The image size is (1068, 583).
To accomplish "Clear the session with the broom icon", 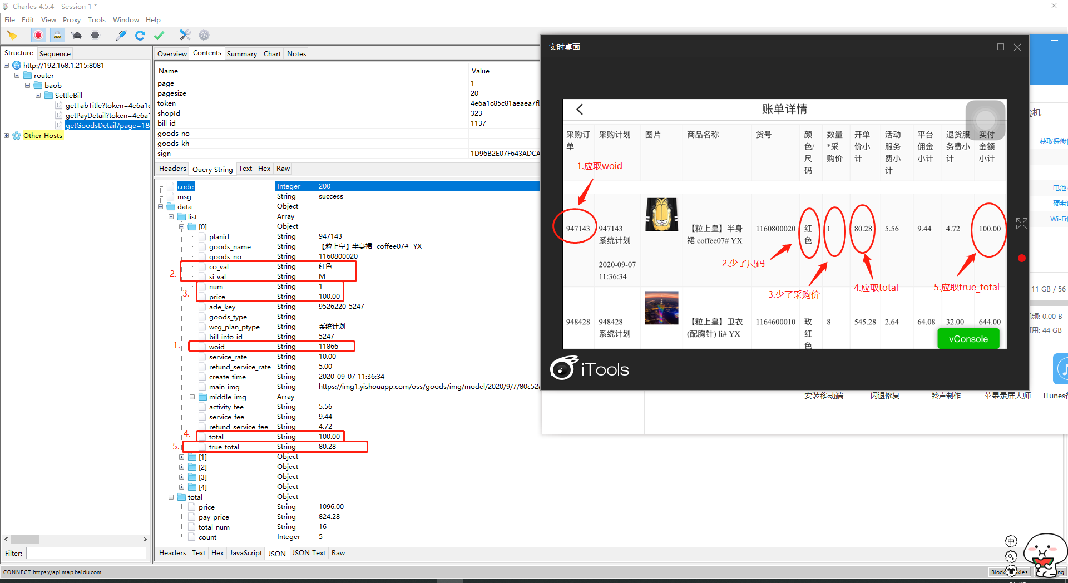I will pos(12,36).
